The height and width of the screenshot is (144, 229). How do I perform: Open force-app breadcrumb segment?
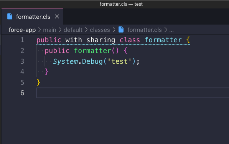[22, 30]
